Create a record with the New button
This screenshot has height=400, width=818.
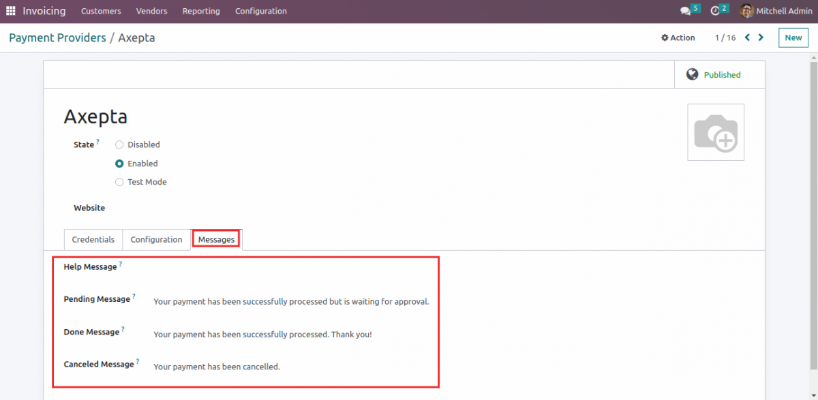793,37
